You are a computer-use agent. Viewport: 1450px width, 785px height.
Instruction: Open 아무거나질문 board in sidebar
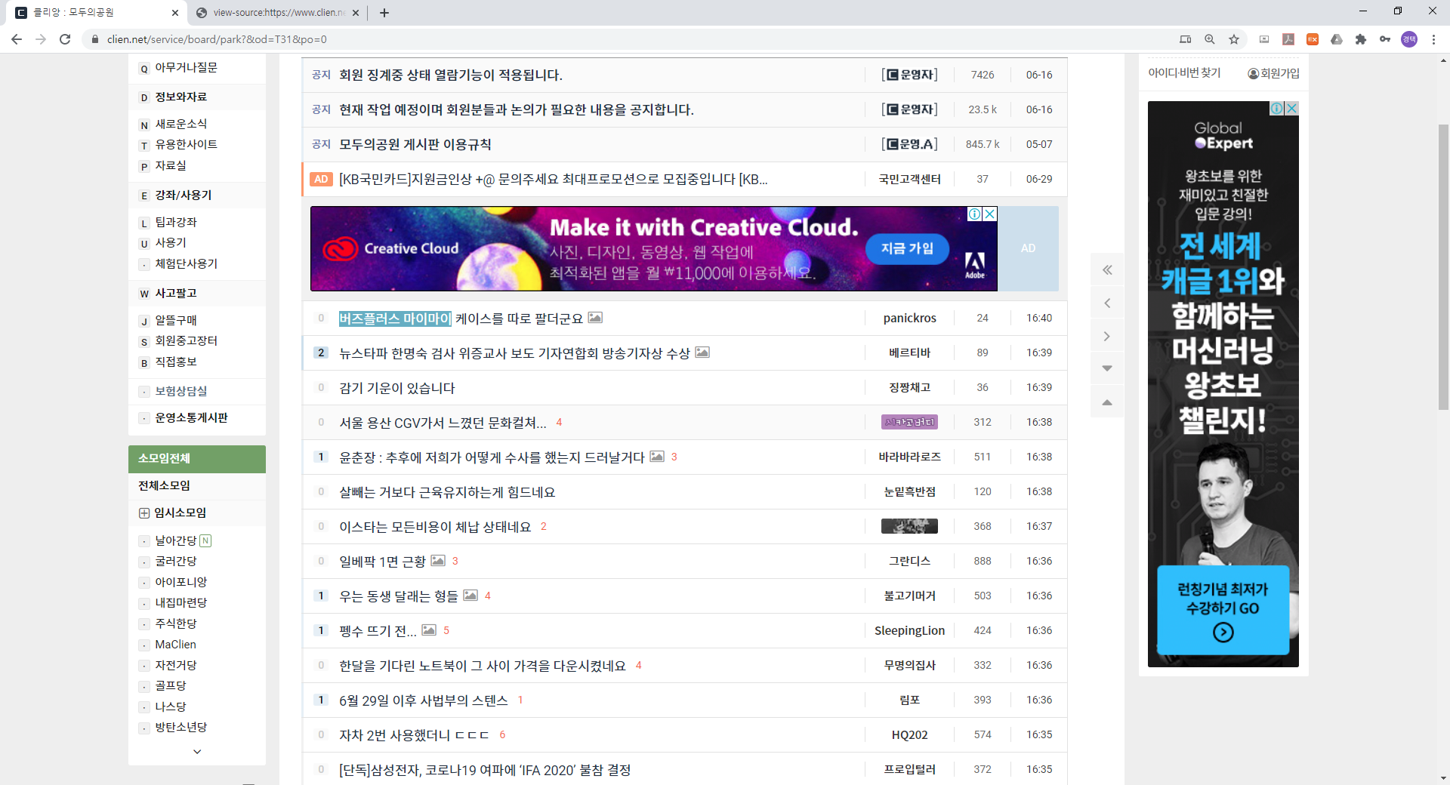coord(186,68)
